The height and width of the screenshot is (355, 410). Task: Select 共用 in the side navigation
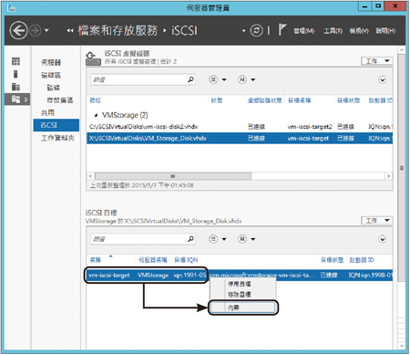click(47, 113)
